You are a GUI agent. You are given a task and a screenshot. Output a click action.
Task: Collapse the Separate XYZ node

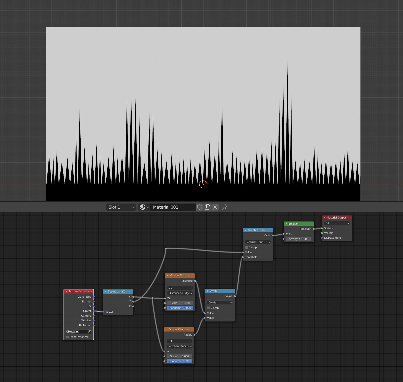(x=106, y=292)
